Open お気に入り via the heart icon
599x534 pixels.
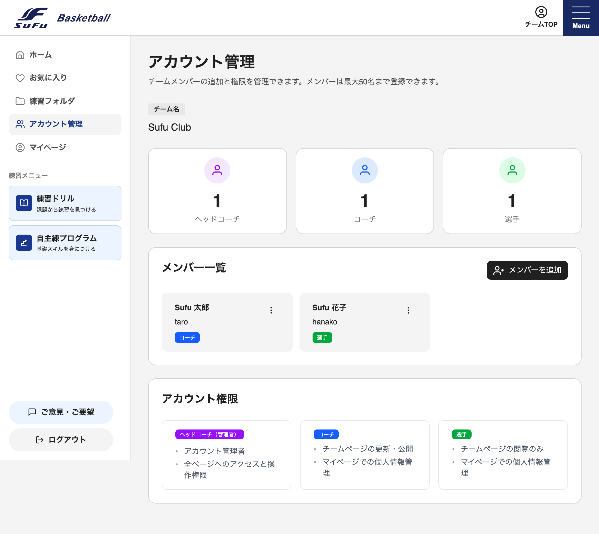[20, 78]
